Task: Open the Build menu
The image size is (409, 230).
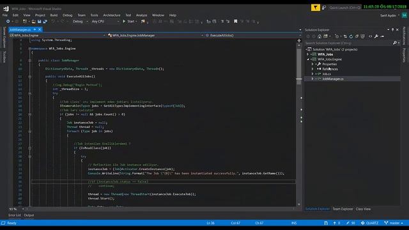Action: 54,15
